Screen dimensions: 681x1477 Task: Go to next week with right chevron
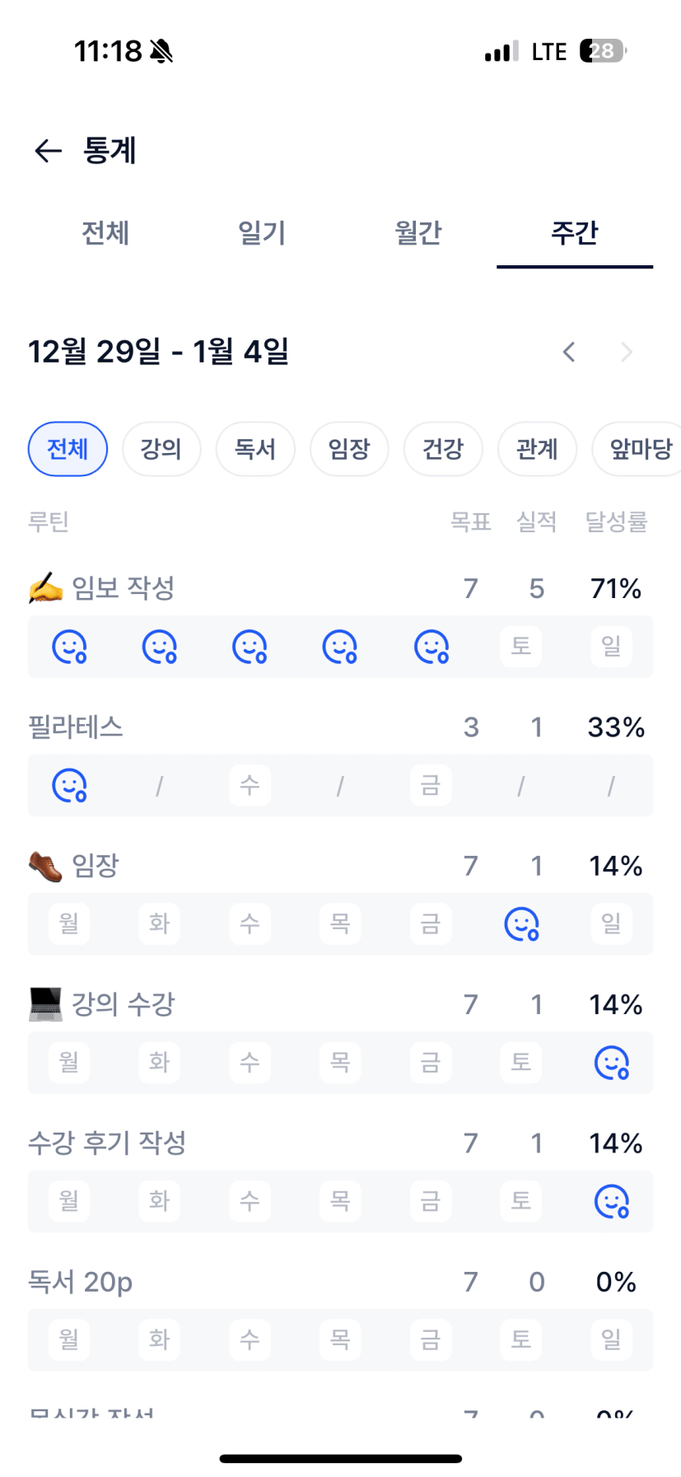[x=627, y=353]
